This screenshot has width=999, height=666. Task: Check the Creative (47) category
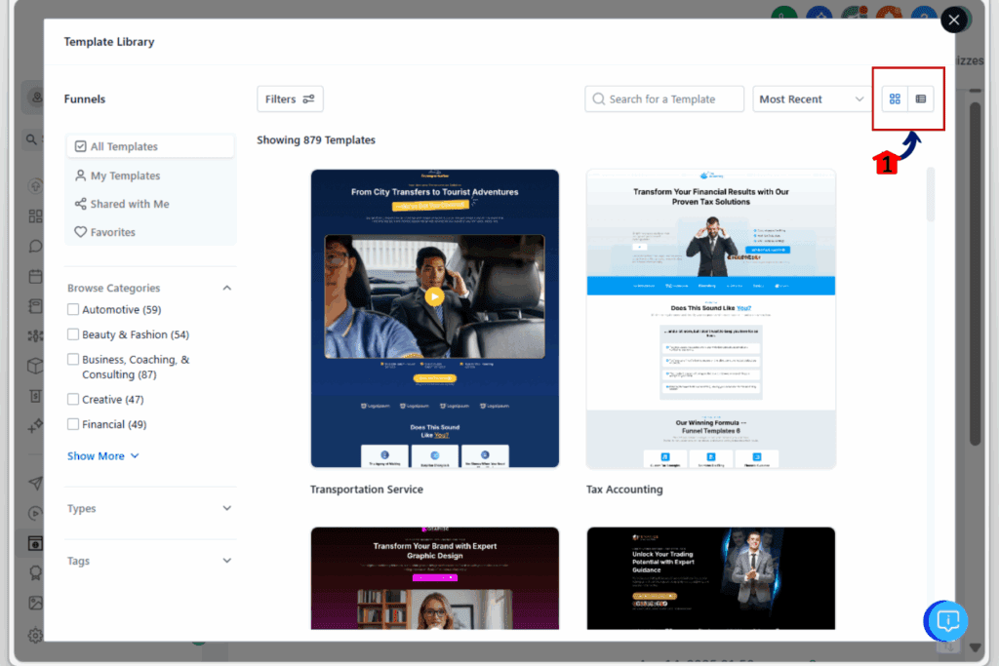point(73,399)
